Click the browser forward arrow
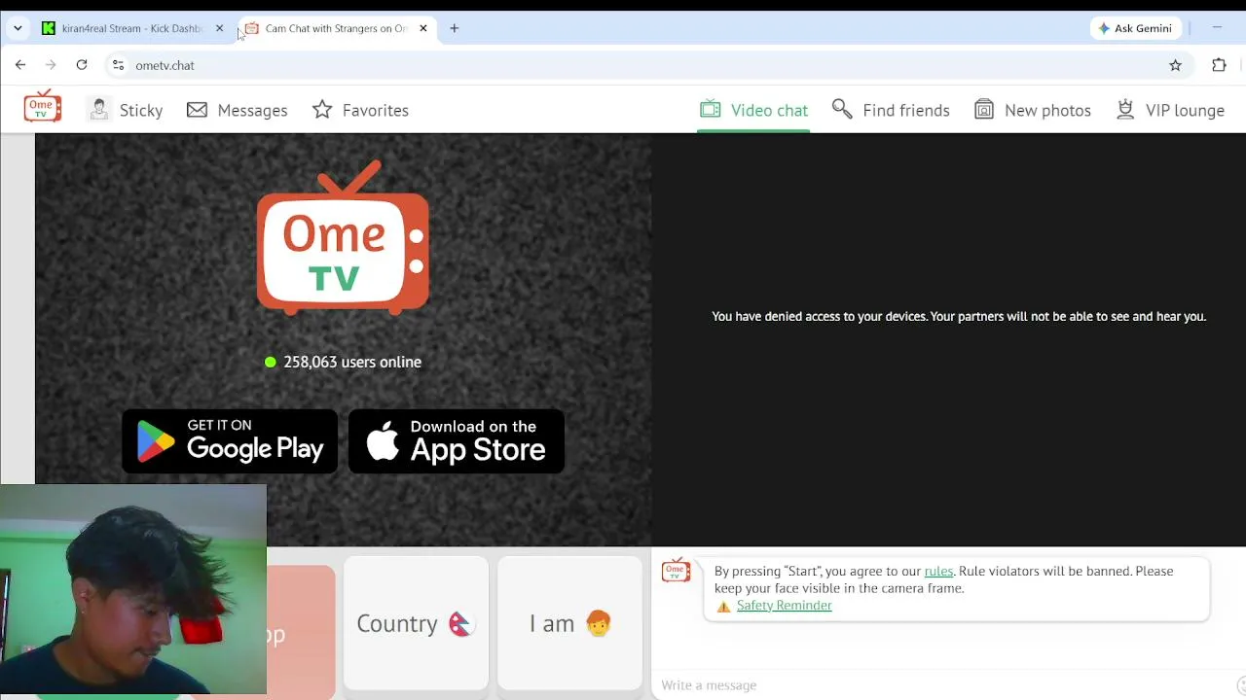This screenshot has width=1246, height=700. coord(51,65)
